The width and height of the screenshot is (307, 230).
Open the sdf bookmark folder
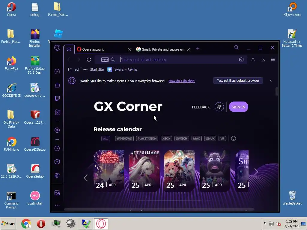click(74, 69)
